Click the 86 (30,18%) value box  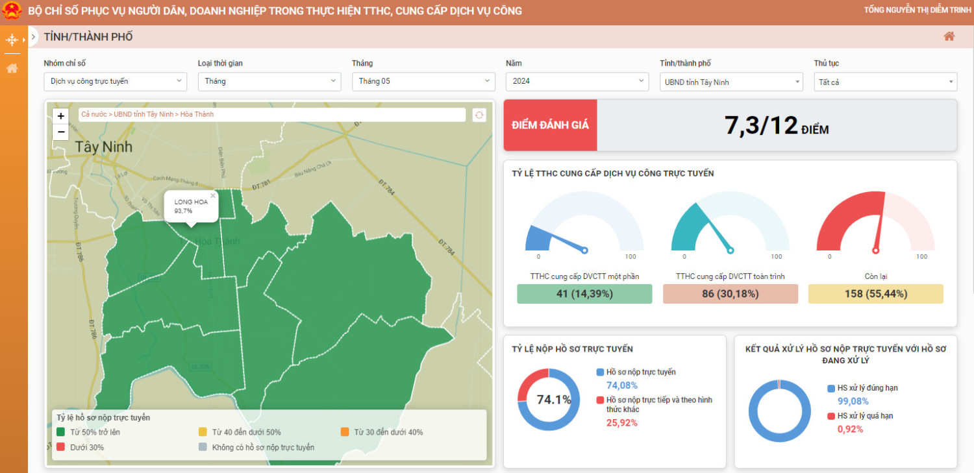(x=730, y=294)
